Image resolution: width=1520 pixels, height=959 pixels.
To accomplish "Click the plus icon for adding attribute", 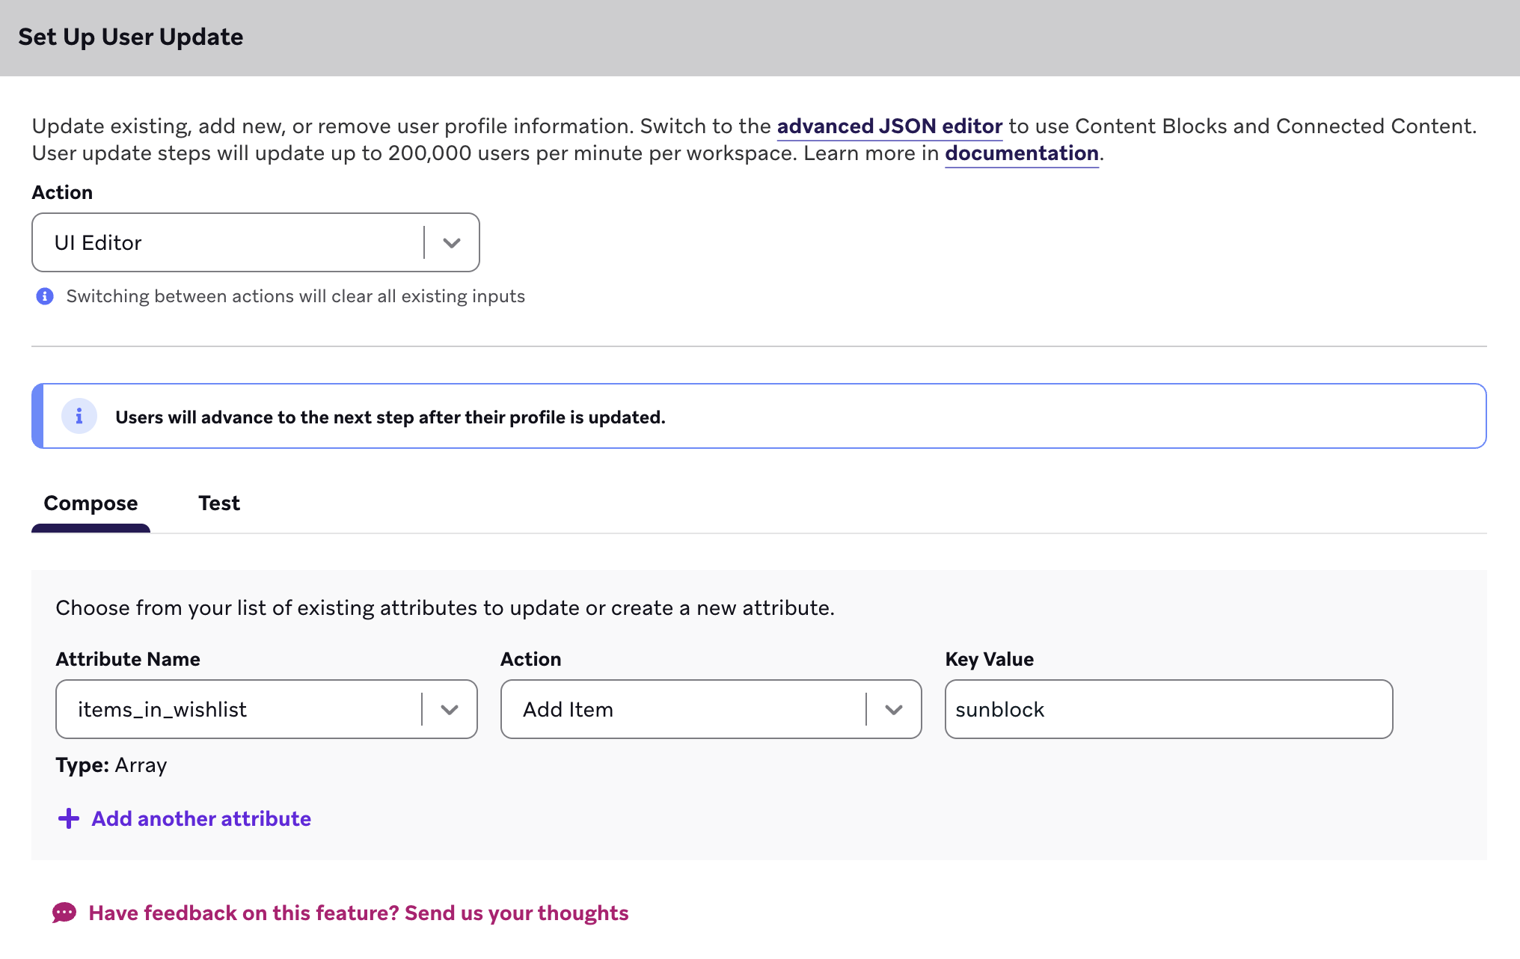I will coord(69,818).
